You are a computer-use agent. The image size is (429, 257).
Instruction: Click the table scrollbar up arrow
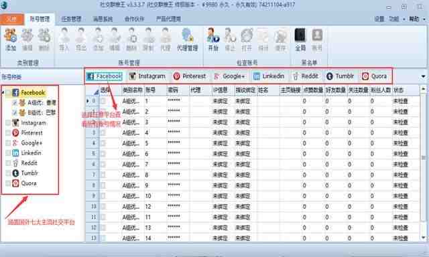[423, 89]
